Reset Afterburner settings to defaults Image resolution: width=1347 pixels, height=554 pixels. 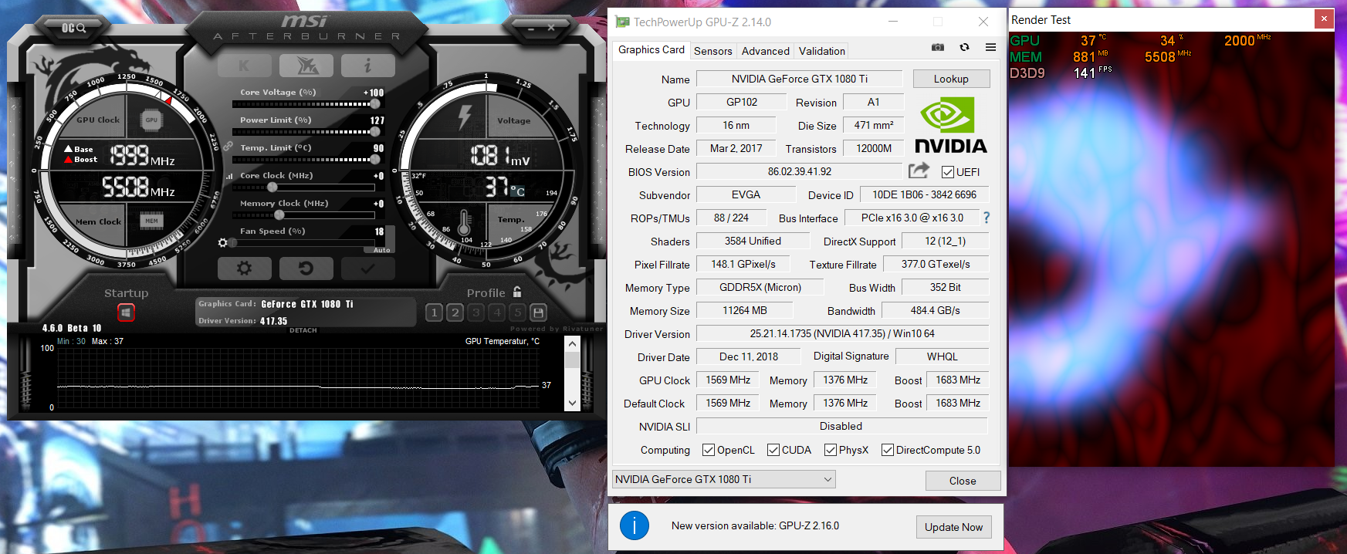tap(306, 269)
